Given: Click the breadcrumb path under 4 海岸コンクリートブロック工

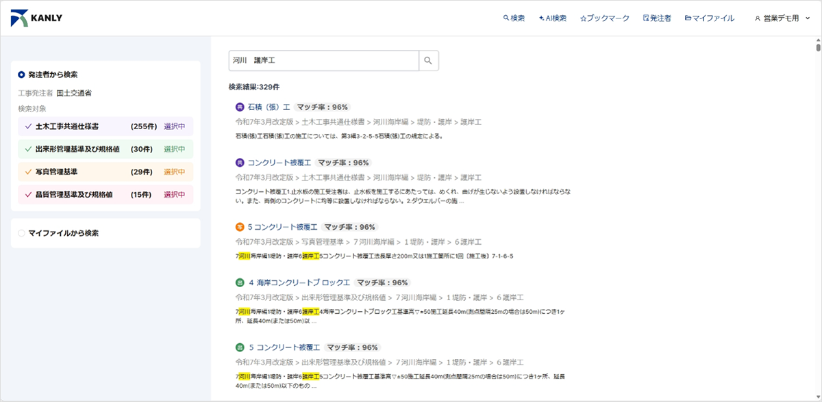Looking at the screenshot, I should pyautogui.click(x=379, y=297).
